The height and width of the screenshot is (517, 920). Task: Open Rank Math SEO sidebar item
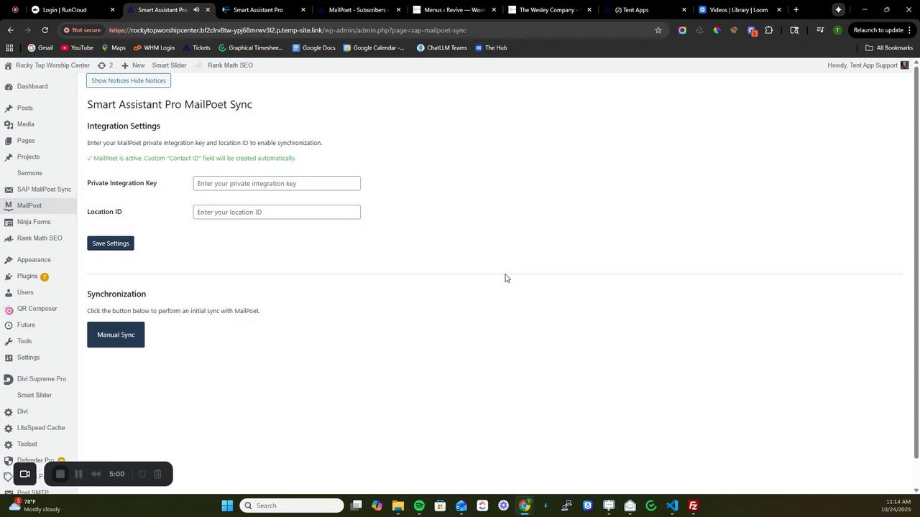point(40,238)
